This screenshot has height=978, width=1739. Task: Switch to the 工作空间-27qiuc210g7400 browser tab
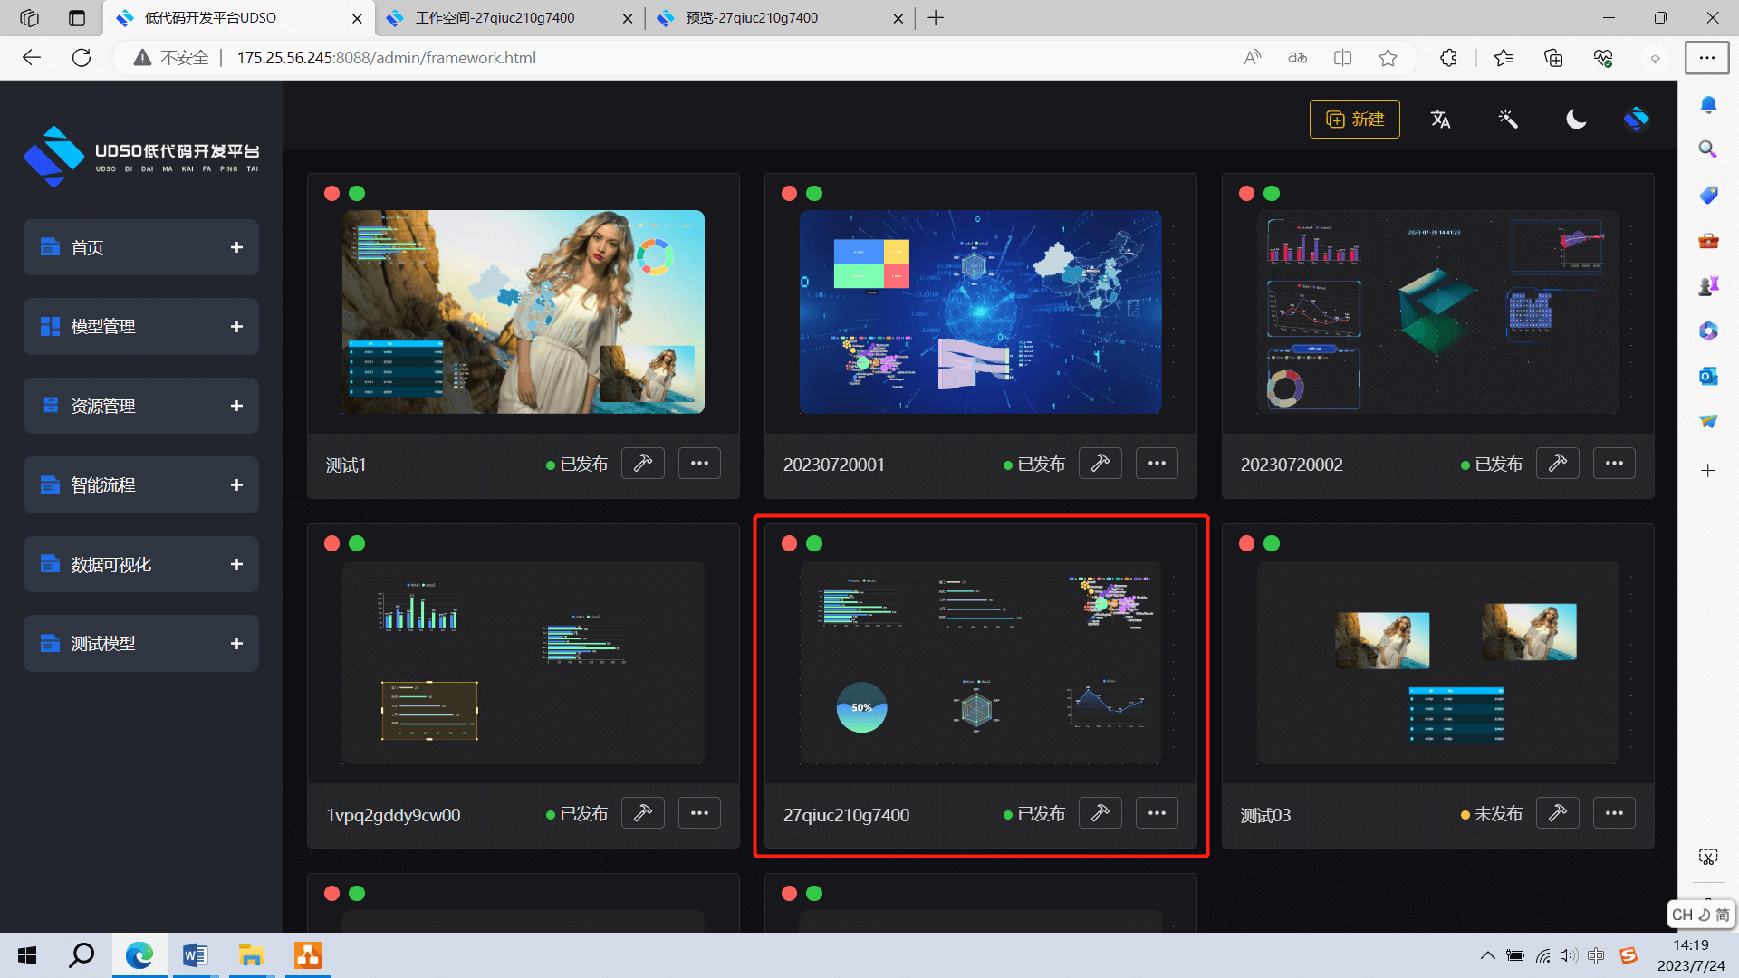[x=495, y=18]
